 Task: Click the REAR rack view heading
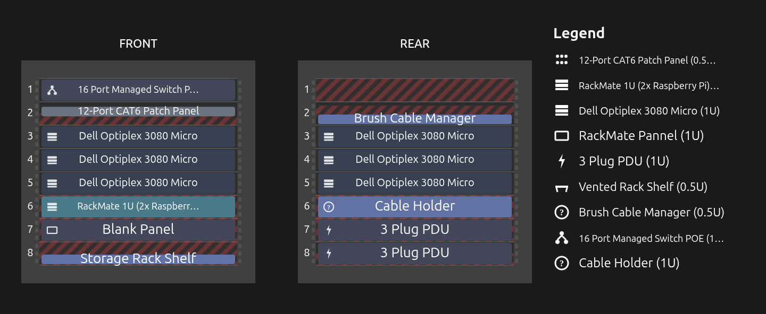click(x=415, y=43)
